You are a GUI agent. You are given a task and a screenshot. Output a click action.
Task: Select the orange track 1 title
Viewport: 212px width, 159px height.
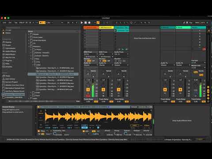pyautogui.click(x=91, y=27)
